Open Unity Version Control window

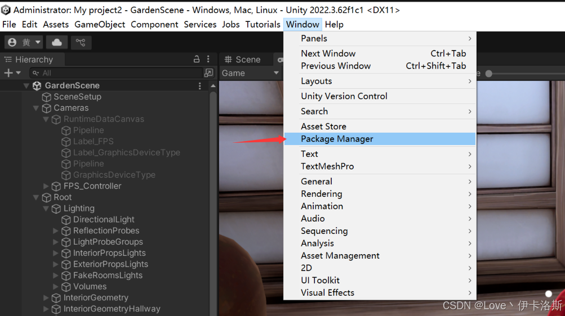[380, 96]
